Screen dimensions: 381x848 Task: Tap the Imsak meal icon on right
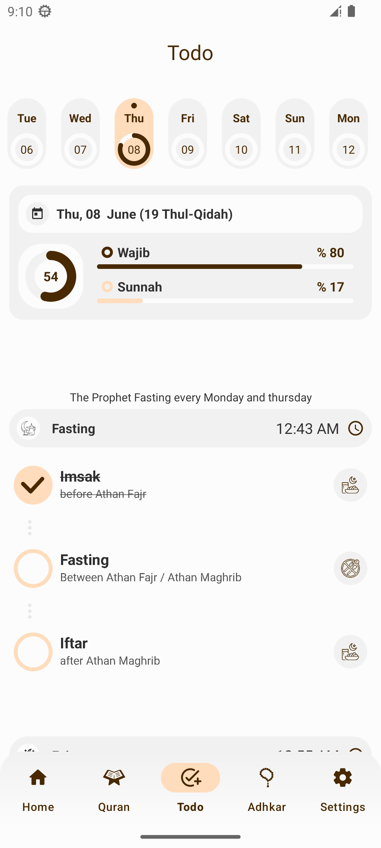350,485
